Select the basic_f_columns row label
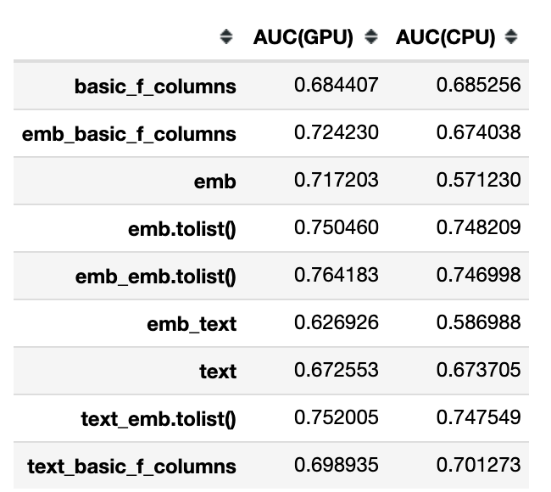 (155, 86)
